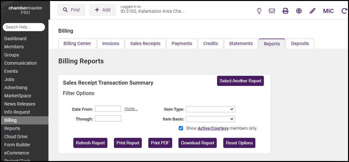Viewport: 349px width, 162px height.
Task: Select Events in the sidebar menu
Action: [x=11, y=71]
